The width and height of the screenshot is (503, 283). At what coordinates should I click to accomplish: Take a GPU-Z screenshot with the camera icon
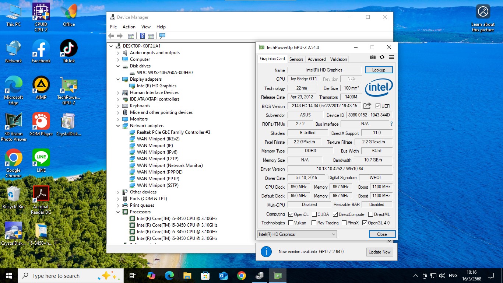tap(373, 57)
